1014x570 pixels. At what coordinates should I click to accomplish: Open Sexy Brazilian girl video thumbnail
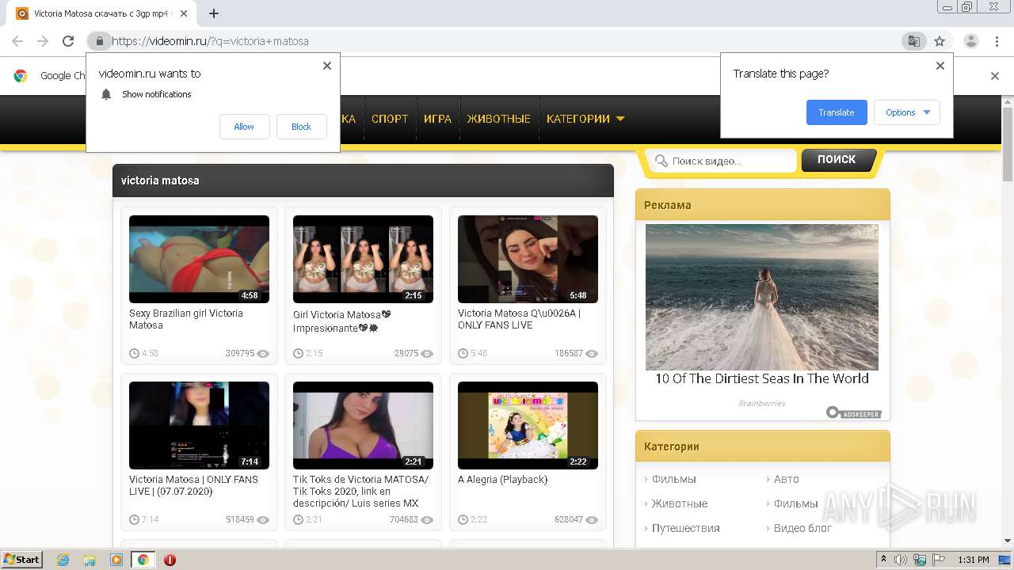(x=199, y=259)
